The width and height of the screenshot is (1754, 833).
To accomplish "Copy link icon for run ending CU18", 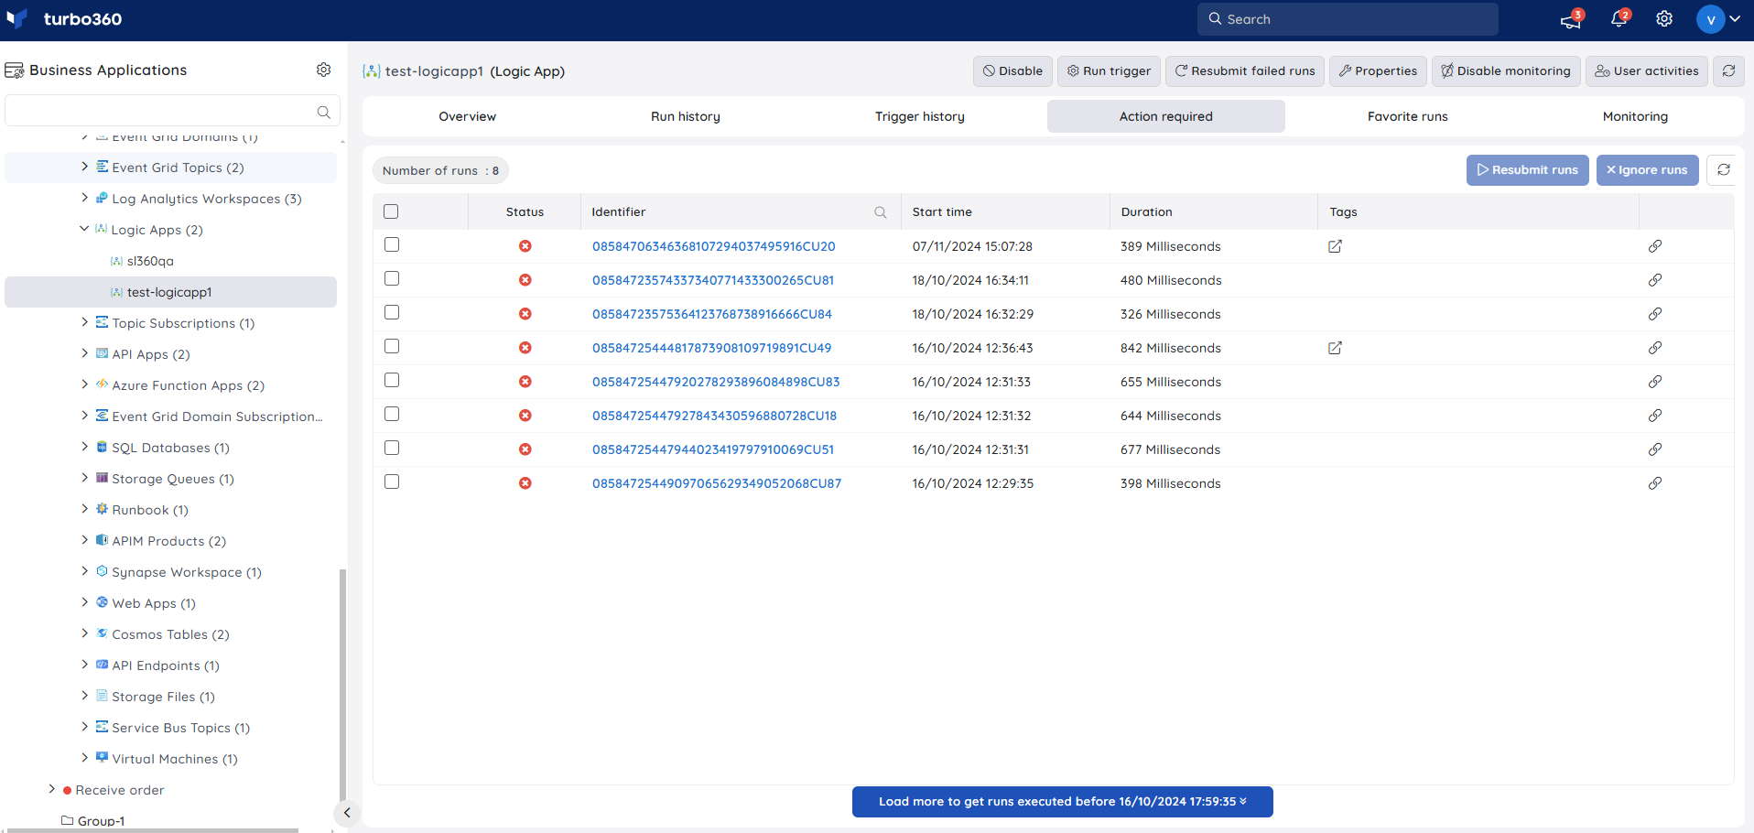I will pyautogui.click(x=1655, y=416).
